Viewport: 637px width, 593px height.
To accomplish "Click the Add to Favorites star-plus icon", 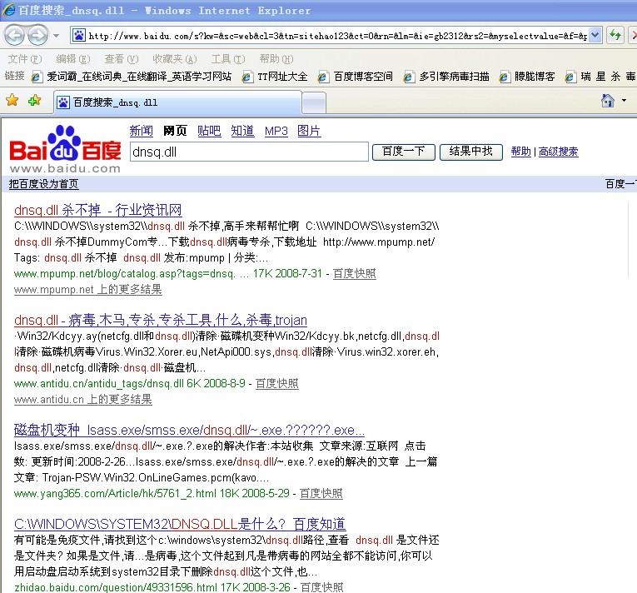I will pyautogui.click(x=34, y=100).
